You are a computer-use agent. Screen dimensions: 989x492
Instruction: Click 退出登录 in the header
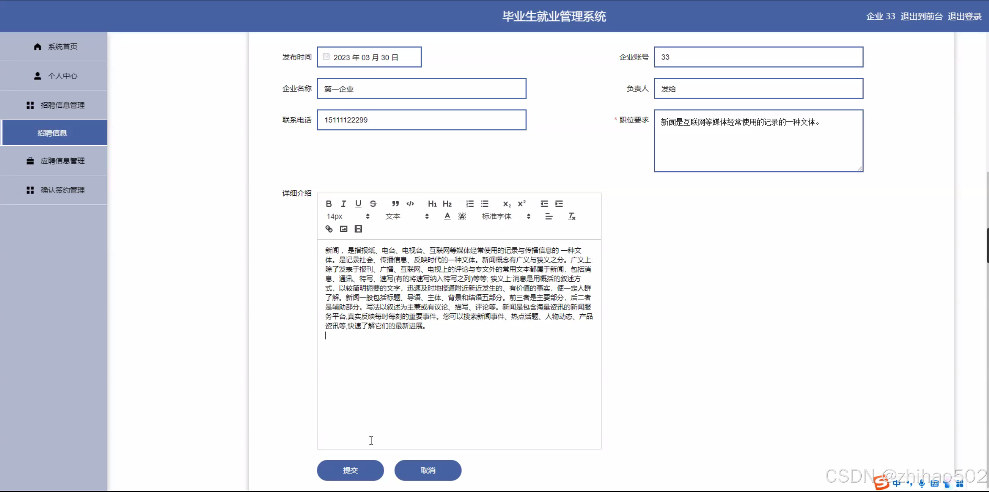tap(964, 17)
